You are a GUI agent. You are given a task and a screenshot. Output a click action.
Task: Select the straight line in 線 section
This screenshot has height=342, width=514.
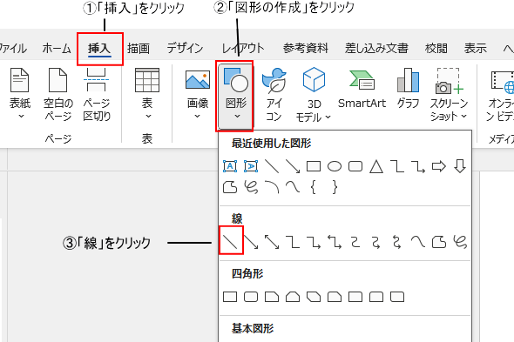[231, 242]
